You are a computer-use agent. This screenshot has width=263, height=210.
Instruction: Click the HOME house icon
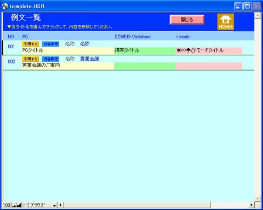pyautogui.click(x=226, y=22)
